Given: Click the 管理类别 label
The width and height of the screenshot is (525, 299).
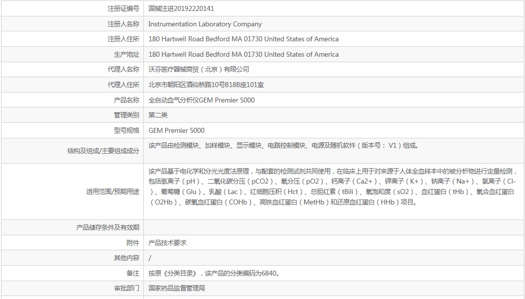Looking at the screenshot, I should click(x=126, y=115).
